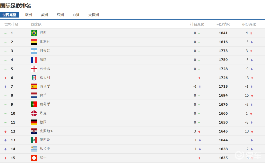Click the Belgium flag icon
Viewport: 265px width, 163px height.
[x=34, y=42]
